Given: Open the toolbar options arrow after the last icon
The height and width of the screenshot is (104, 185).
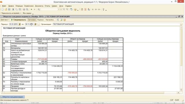Looking at the screenshot, I should click(x=106, y=10).
